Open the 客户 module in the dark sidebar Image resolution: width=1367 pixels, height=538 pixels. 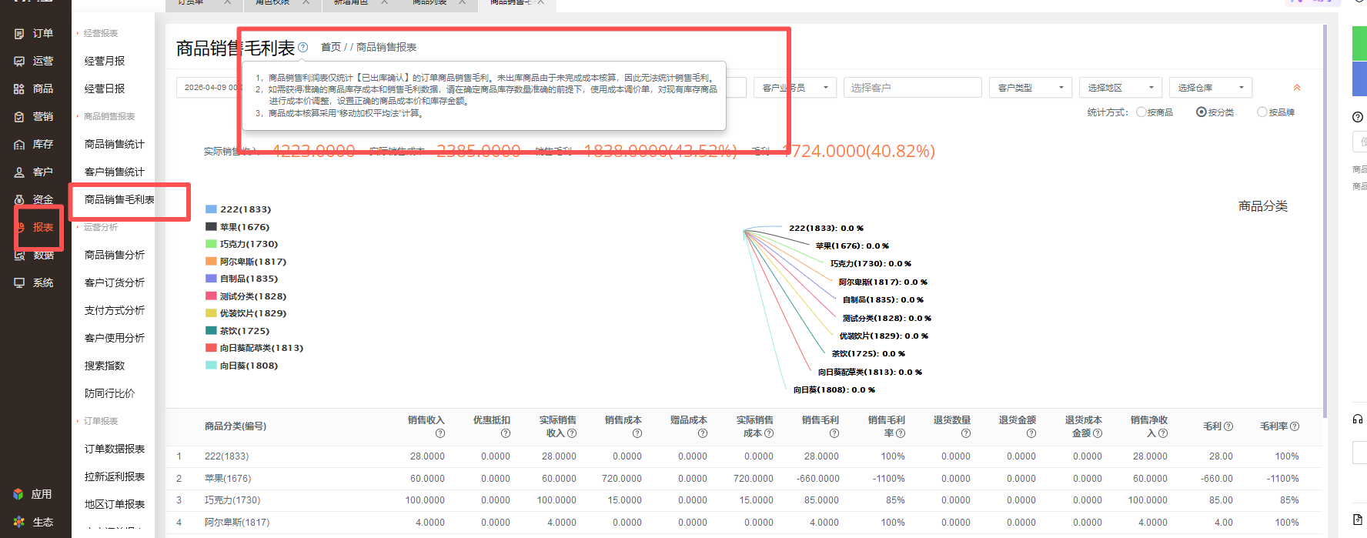click(x=35, y=172)
